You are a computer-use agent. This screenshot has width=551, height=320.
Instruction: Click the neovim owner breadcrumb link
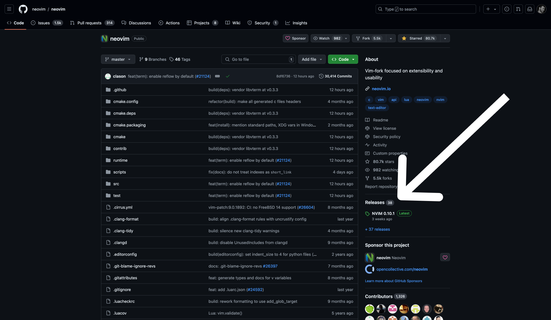39,9
